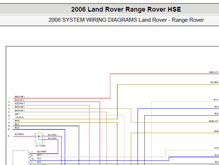Screen dimensions: 219x165
Task: Click the dashed component box at bottom left
Action: coord(21,158)
